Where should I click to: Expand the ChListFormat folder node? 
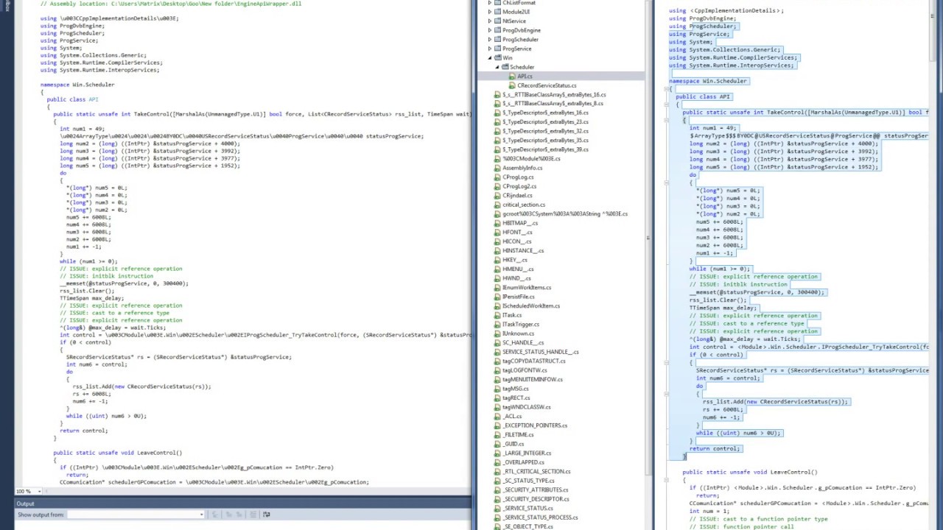click(x=490, y=3)
